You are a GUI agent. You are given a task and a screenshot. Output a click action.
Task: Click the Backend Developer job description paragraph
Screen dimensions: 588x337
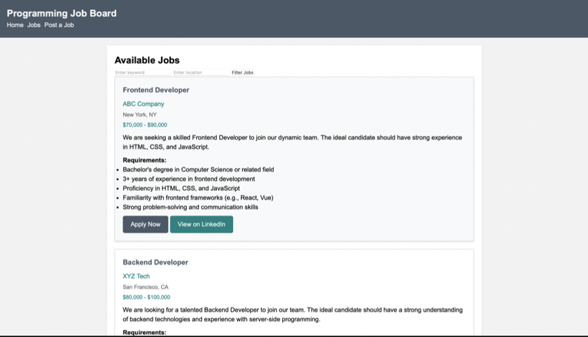[293, 315]
